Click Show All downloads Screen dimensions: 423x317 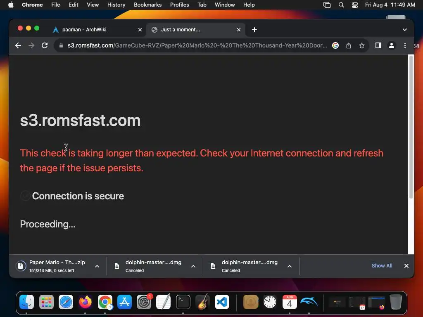point(382,266)
